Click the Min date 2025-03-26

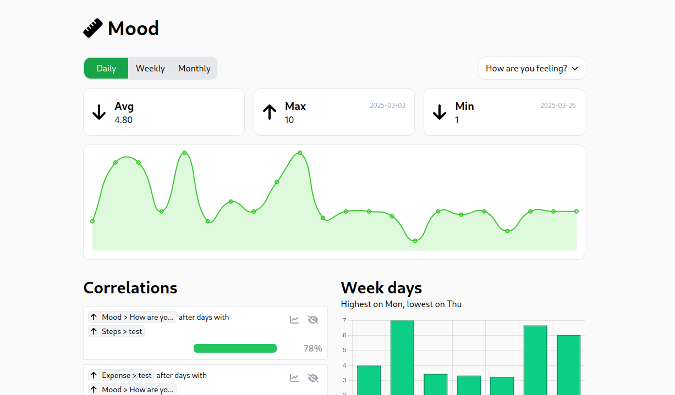[558, 105]
